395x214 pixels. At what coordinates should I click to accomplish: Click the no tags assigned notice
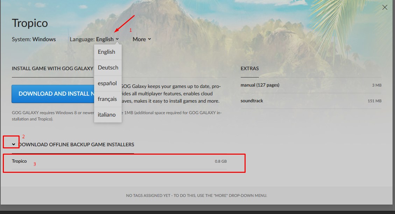click(x=197, y=195)
